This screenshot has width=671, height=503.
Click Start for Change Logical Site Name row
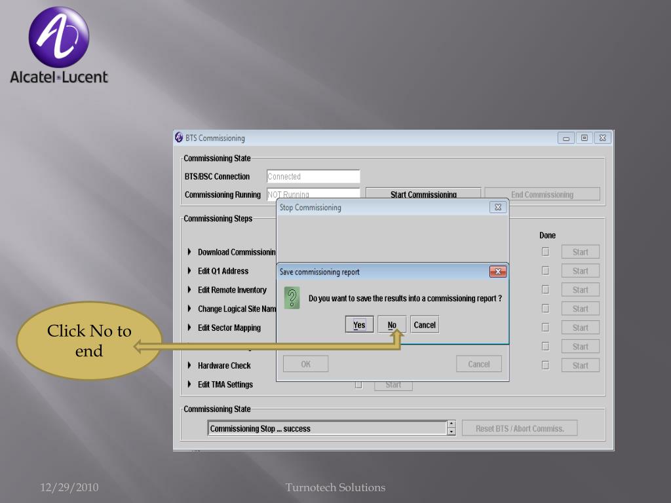[581, 308]
